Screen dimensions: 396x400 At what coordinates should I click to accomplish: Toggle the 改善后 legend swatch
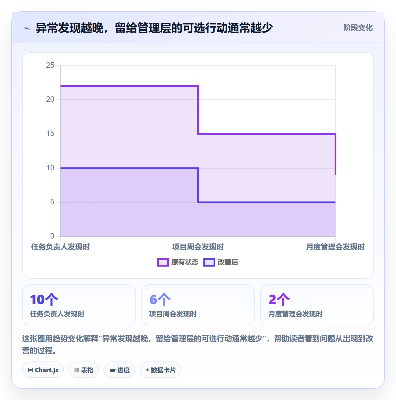pyautogui.click(x=209, y=262)
